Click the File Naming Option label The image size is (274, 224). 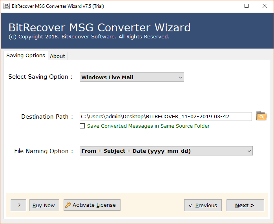[44, 151]
